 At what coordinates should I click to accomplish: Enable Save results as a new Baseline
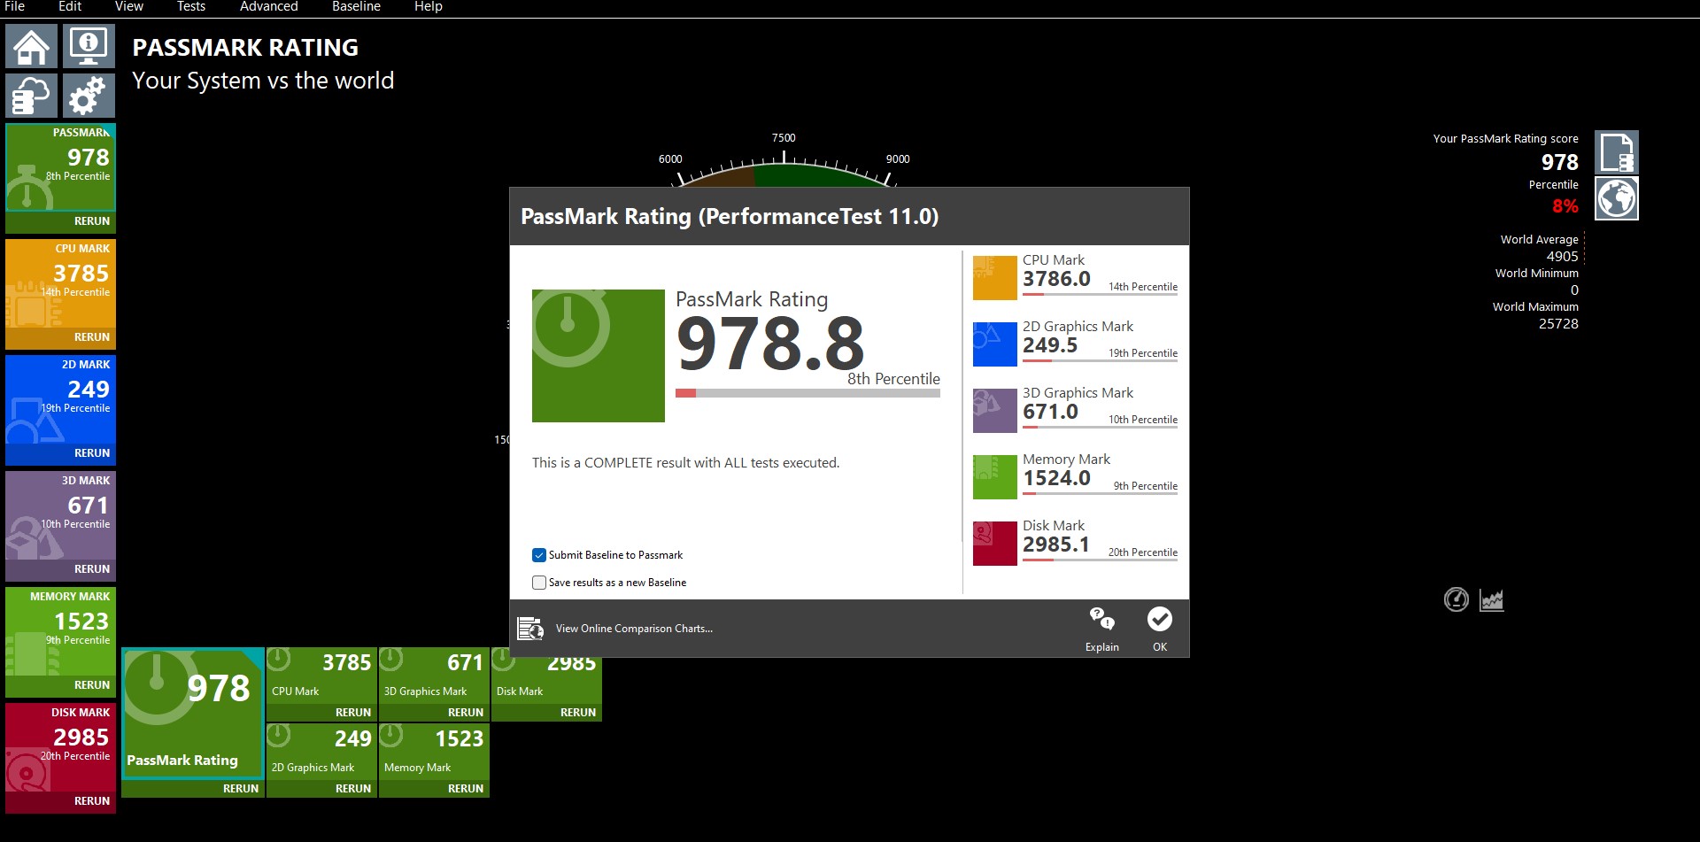pos(539,583)
